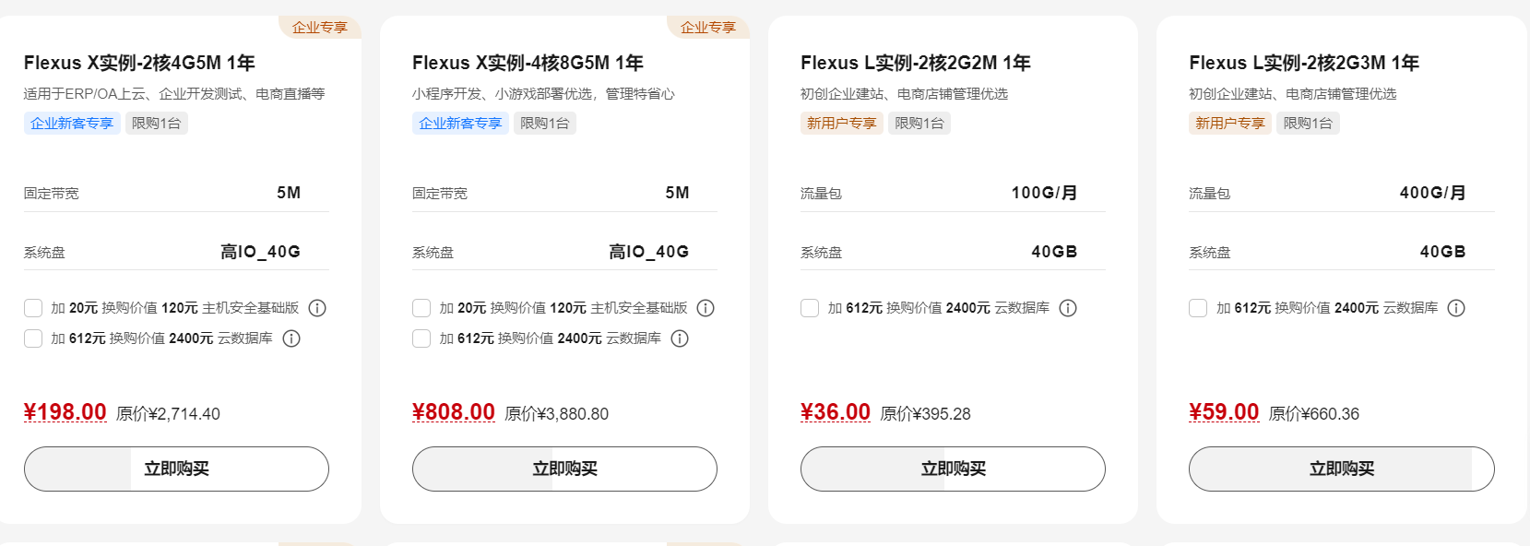This screenshot has width=1530, height=546.
Task: Click 立即购买 for Flexus X实例 2核4G5M
Action: 176,469
